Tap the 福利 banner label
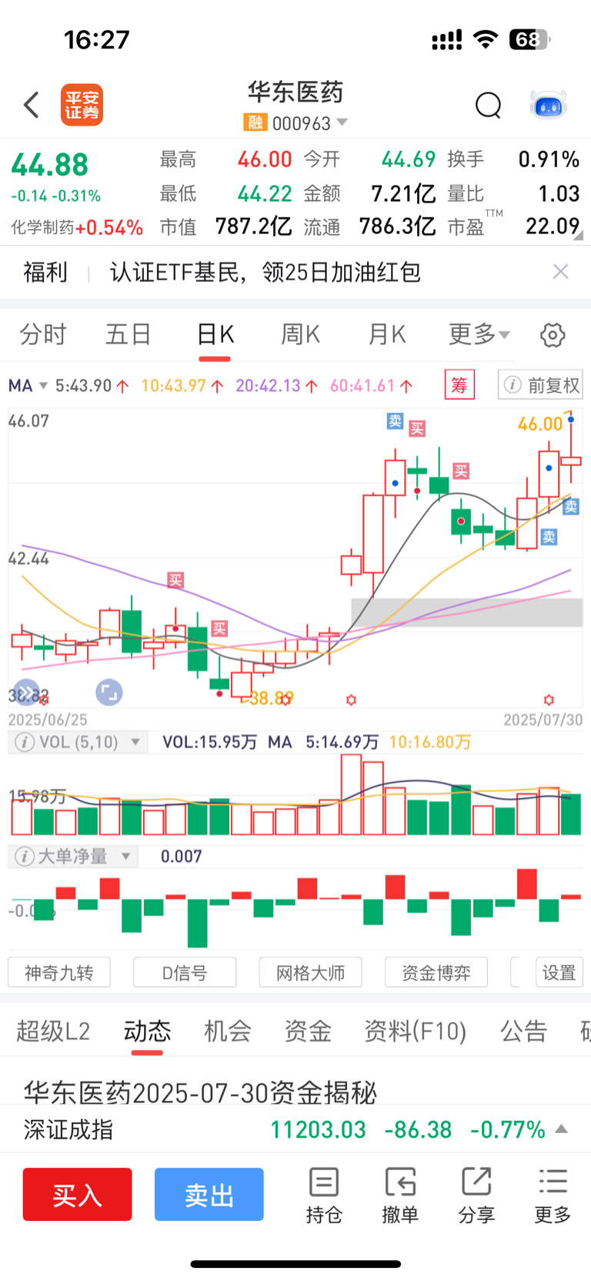This screenshot has height=1281, width=591. click(x=45, y=272)
